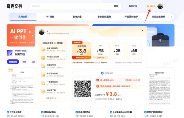Open 三方协议模板 title link
184x118 pixels.
point(16,112)
